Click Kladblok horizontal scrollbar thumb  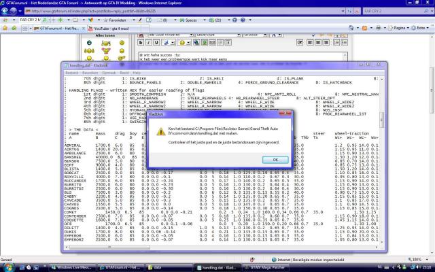pyautogui.click(x=109, y=247)
